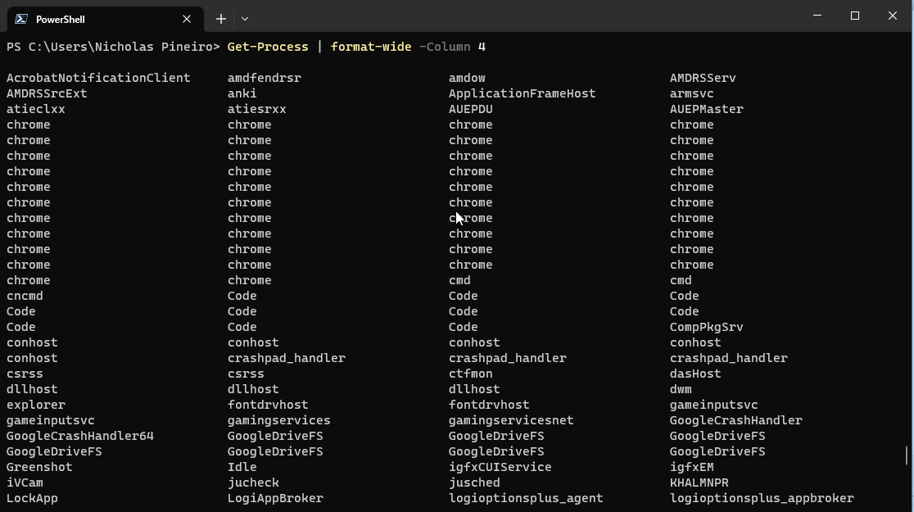This screenshot has width=914, height=512.
Task: Click igfxEM process name
Action: point(691,467)
